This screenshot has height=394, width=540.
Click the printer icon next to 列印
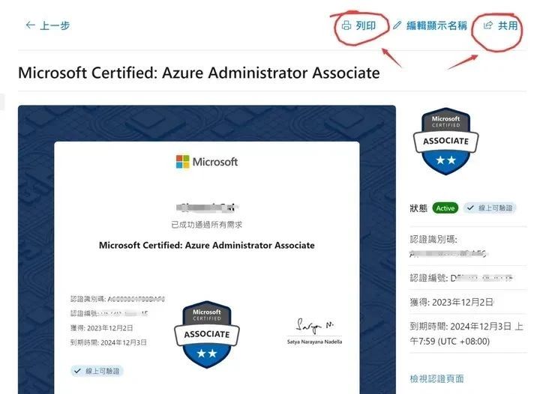346,25
